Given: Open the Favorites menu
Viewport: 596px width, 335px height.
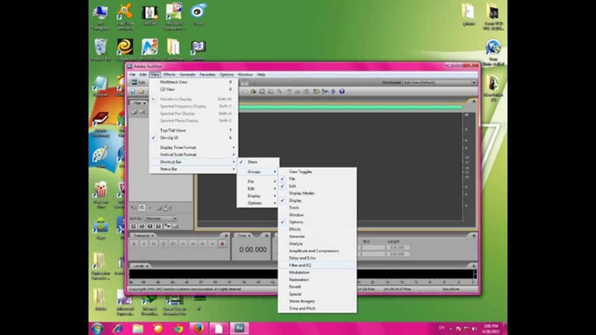Looking at the screenshot, I should (207, 74).
